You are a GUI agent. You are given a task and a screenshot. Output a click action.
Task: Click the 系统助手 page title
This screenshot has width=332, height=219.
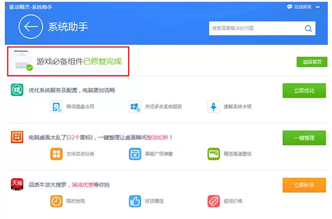click(68, 27)
